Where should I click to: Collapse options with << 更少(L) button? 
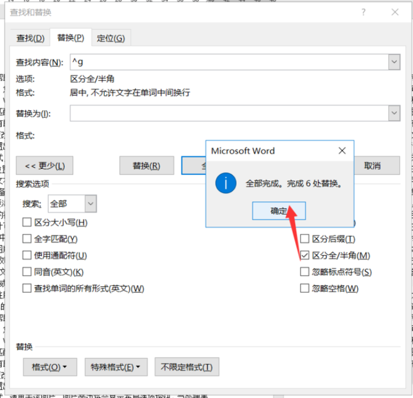[x=45, y=166]
